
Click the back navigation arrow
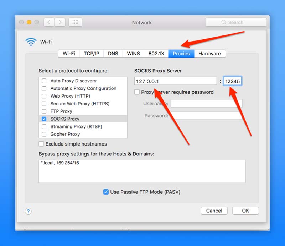click(x=48, y=22)
